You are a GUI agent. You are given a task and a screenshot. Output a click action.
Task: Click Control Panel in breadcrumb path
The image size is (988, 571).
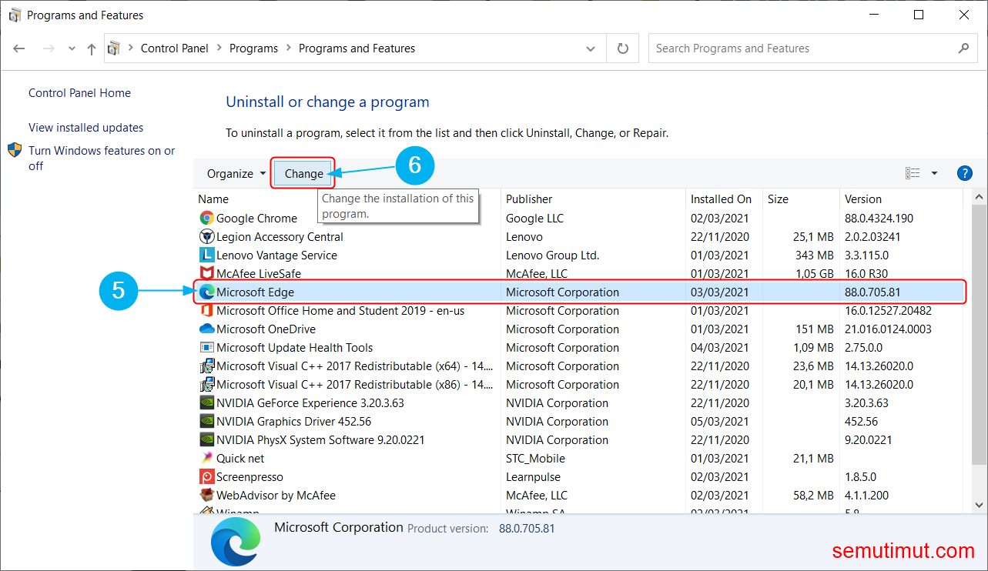pyautogui.click(x=175, y=48)
